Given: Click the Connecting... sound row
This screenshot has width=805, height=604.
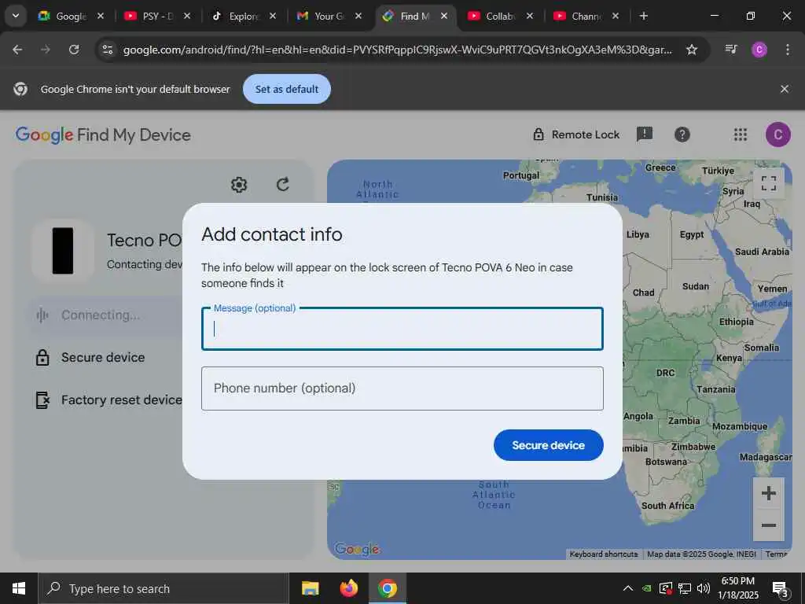Looking at the screenshot, I should click(x=105, y=315).
